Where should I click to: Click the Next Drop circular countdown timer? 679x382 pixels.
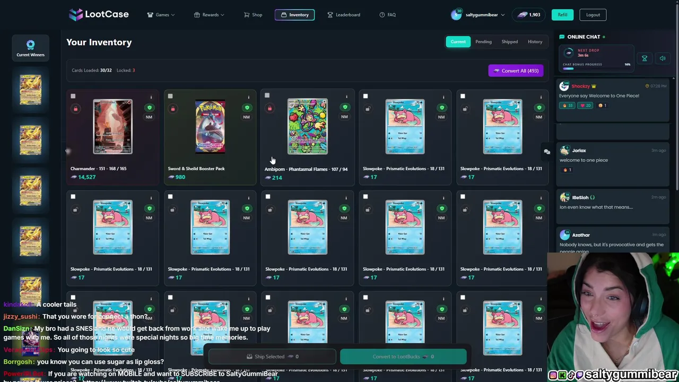[569, 53]
